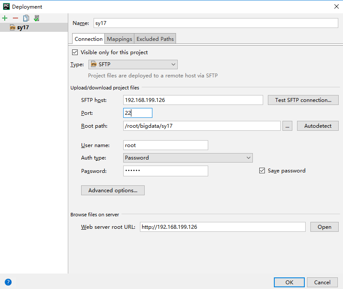The image size is (343, 289).
Task: Select sy17 server in the list
Action: pos(23,28)
